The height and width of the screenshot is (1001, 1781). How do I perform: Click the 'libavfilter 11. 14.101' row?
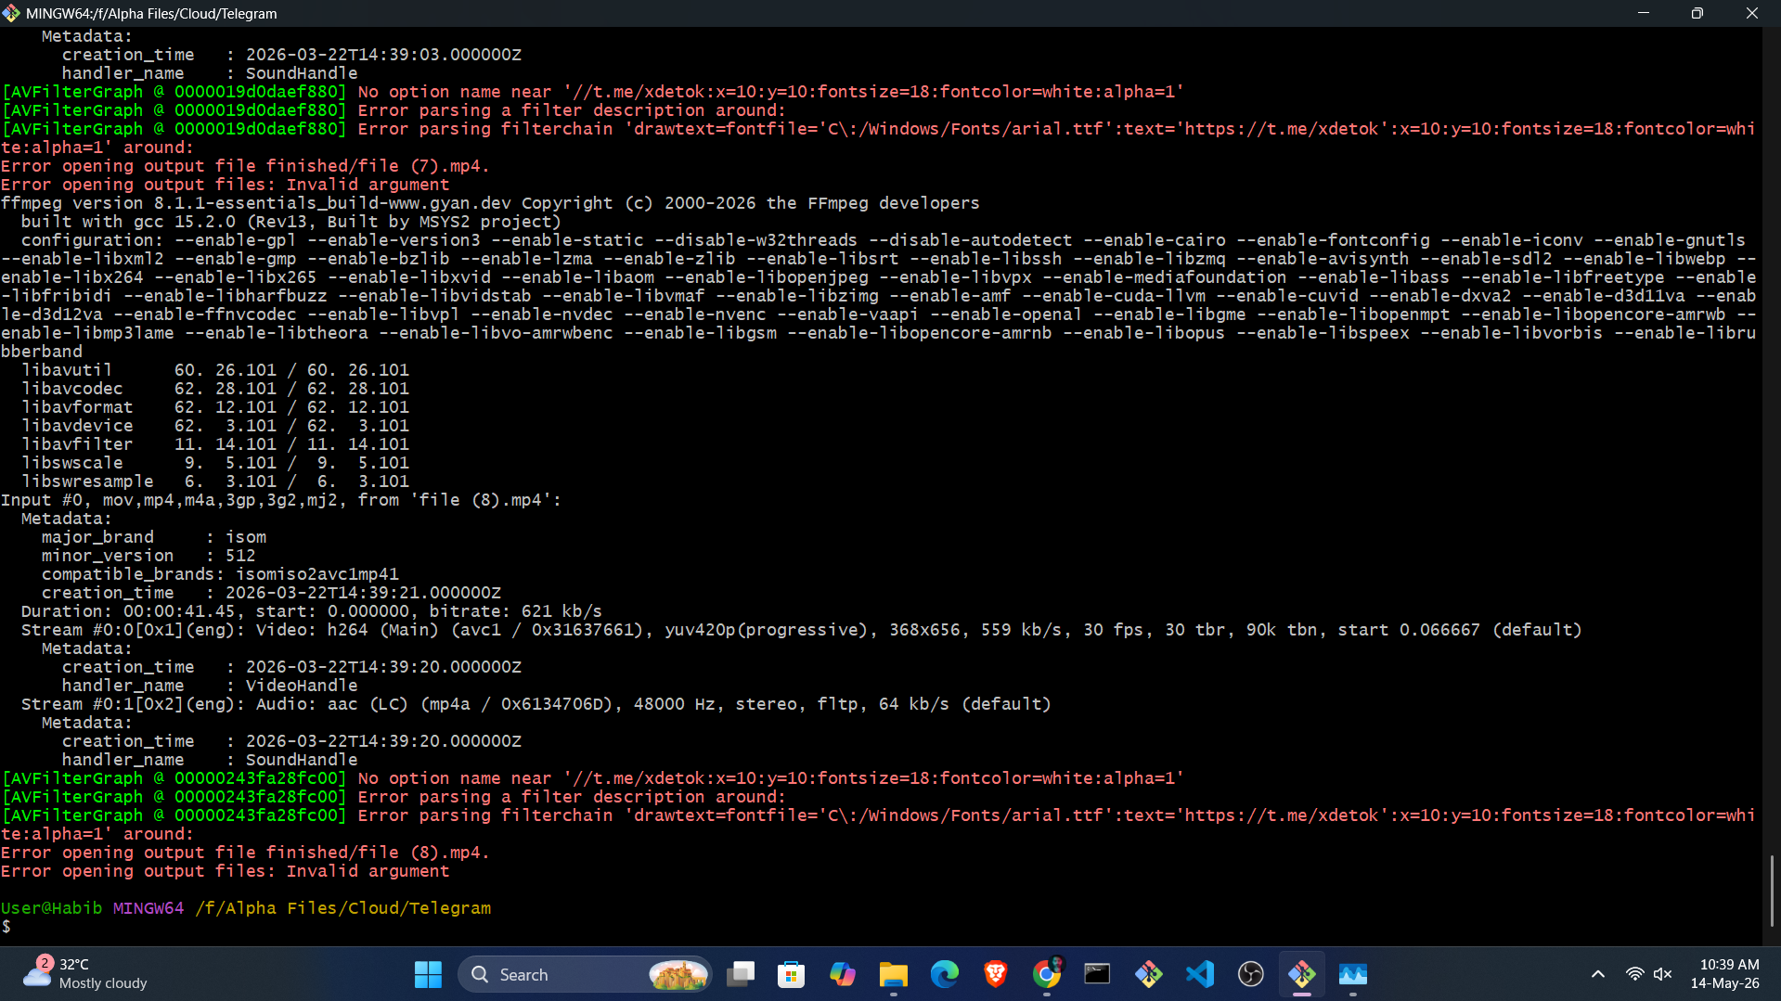215,444
